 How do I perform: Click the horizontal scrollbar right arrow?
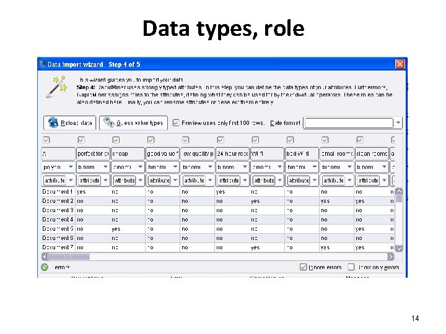pos(391,257)
